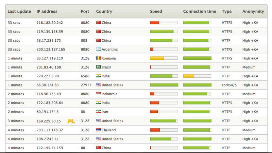
Task: Select IP address 122.183.208.84
Action: (50, 103)
